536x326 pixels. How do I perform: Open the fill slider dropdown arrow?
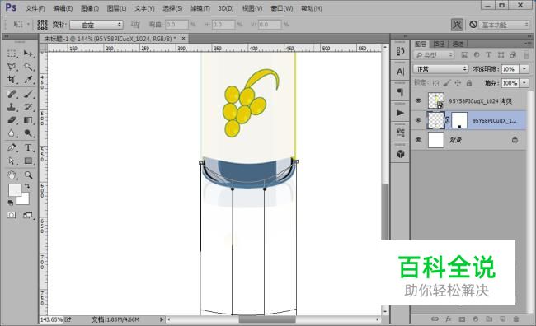524,83
